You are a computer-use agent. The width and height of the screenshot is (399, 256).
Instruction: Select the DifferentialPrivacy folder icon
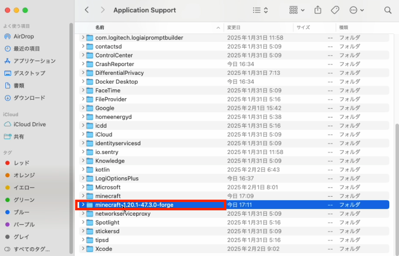click(90, 73)
